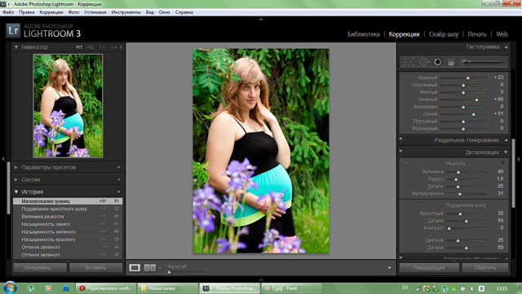Collapse left panel group arrow

tap(2, 159)
